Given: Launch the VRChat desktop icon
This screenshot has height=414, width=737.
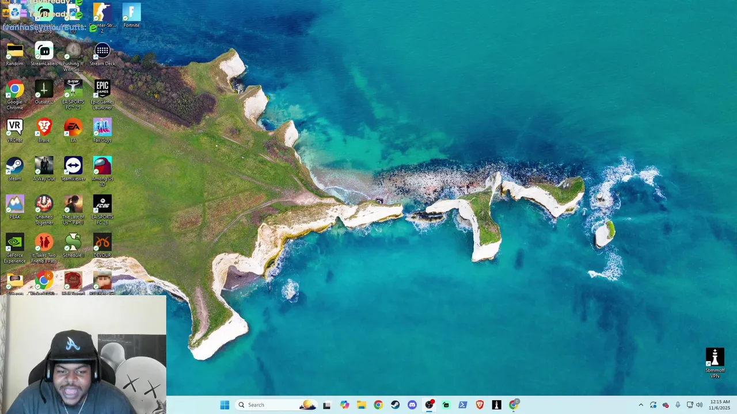Looking at the screenshot, I should tap(15, 131).
